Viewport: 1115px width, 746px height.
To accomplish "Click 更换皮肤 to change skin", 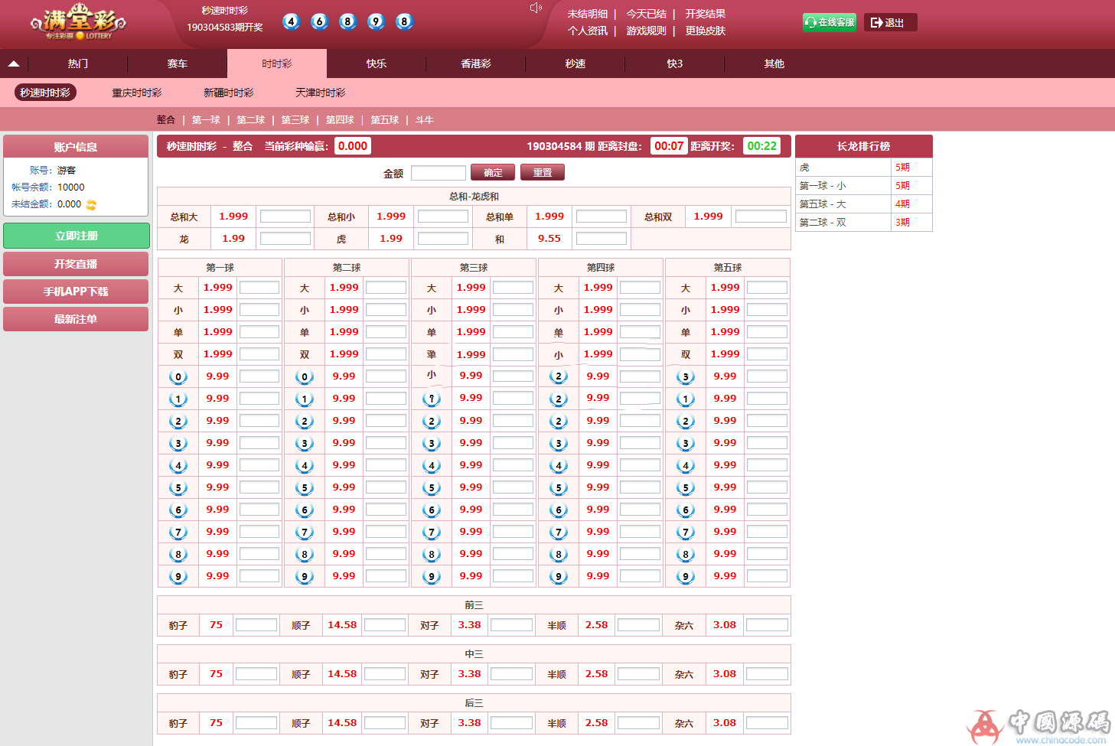I will click(706, 31).
